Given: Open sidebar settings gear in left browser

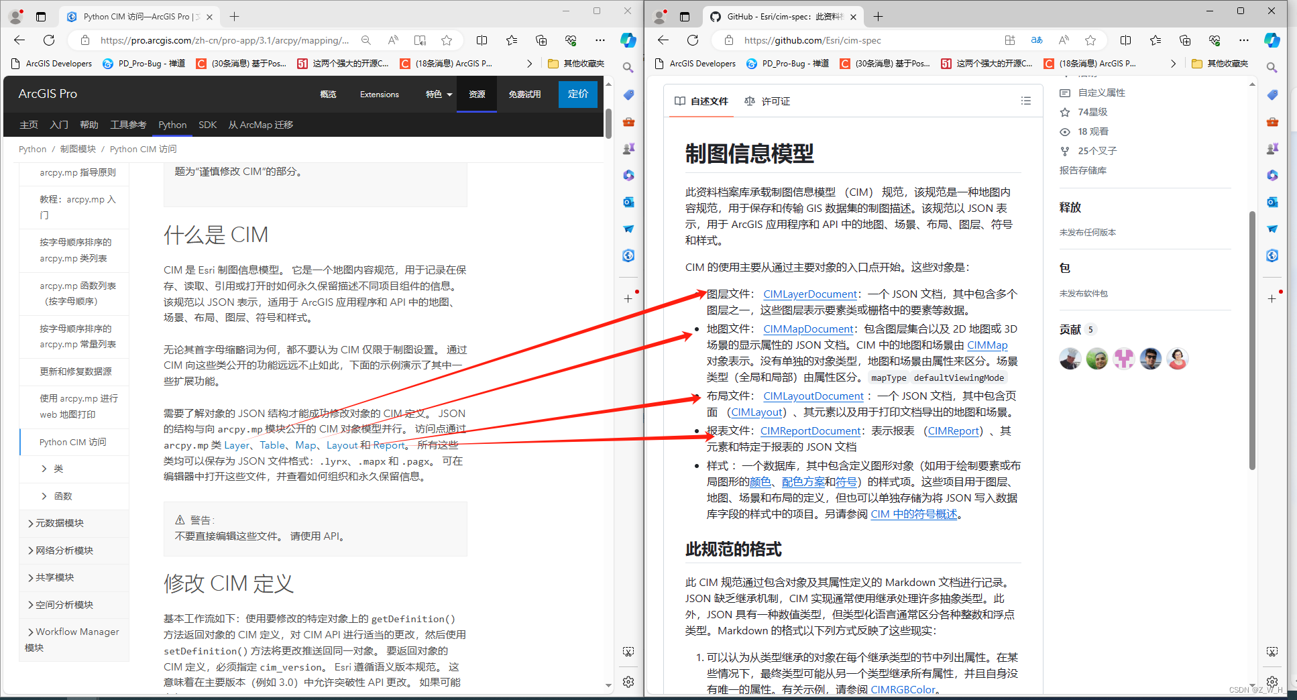Looking at the screenshot, I should (628, 682).
